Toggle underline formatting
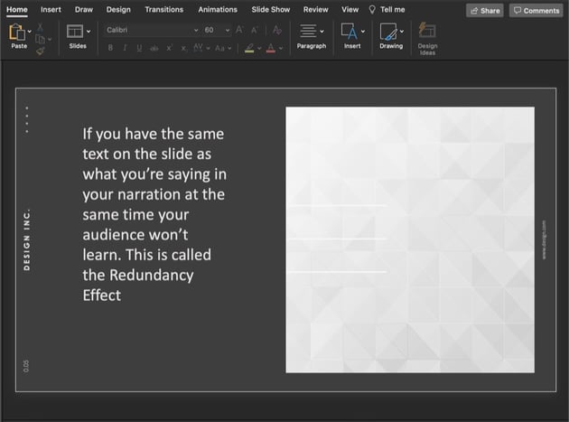Image resolution: width=569 pixels, height=422 pixels. click(x=139, y=47)
